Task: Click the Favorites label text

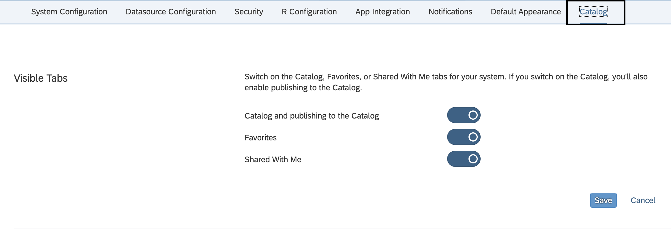Action: coord(260,138)
